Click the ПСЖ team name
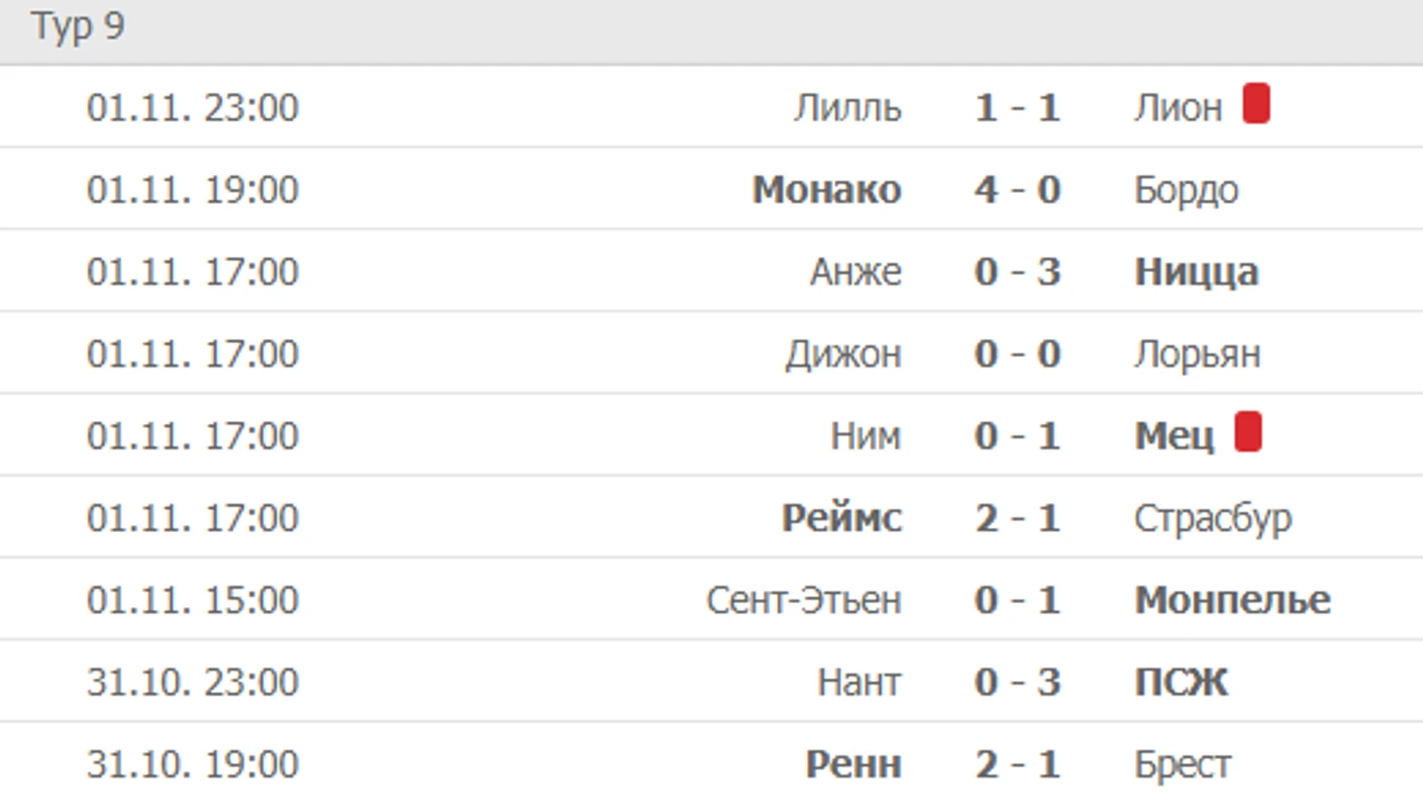Image resolution: width=1423 pixels, height=802 pixels. pyautogui.click(x=1180, y=682)
